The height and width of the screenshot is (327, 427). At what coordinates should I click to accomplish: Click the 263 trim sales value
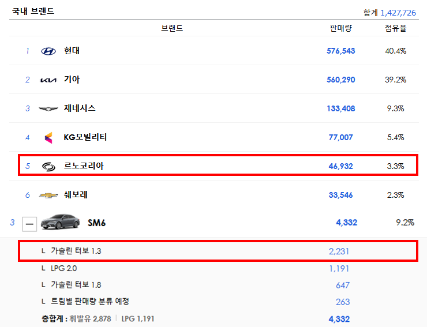[x=343, y=302]
